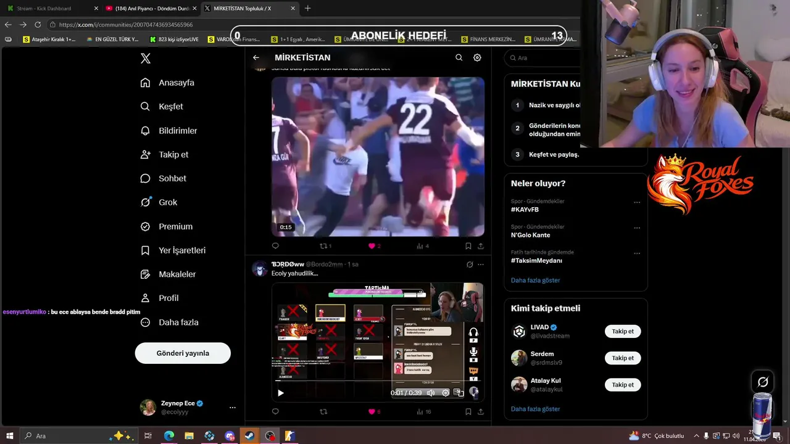Search within the MİRKETİSTAN community
The width and height of the screenshot is (790, 444).
pyautogui.click(x=459, y=57)
